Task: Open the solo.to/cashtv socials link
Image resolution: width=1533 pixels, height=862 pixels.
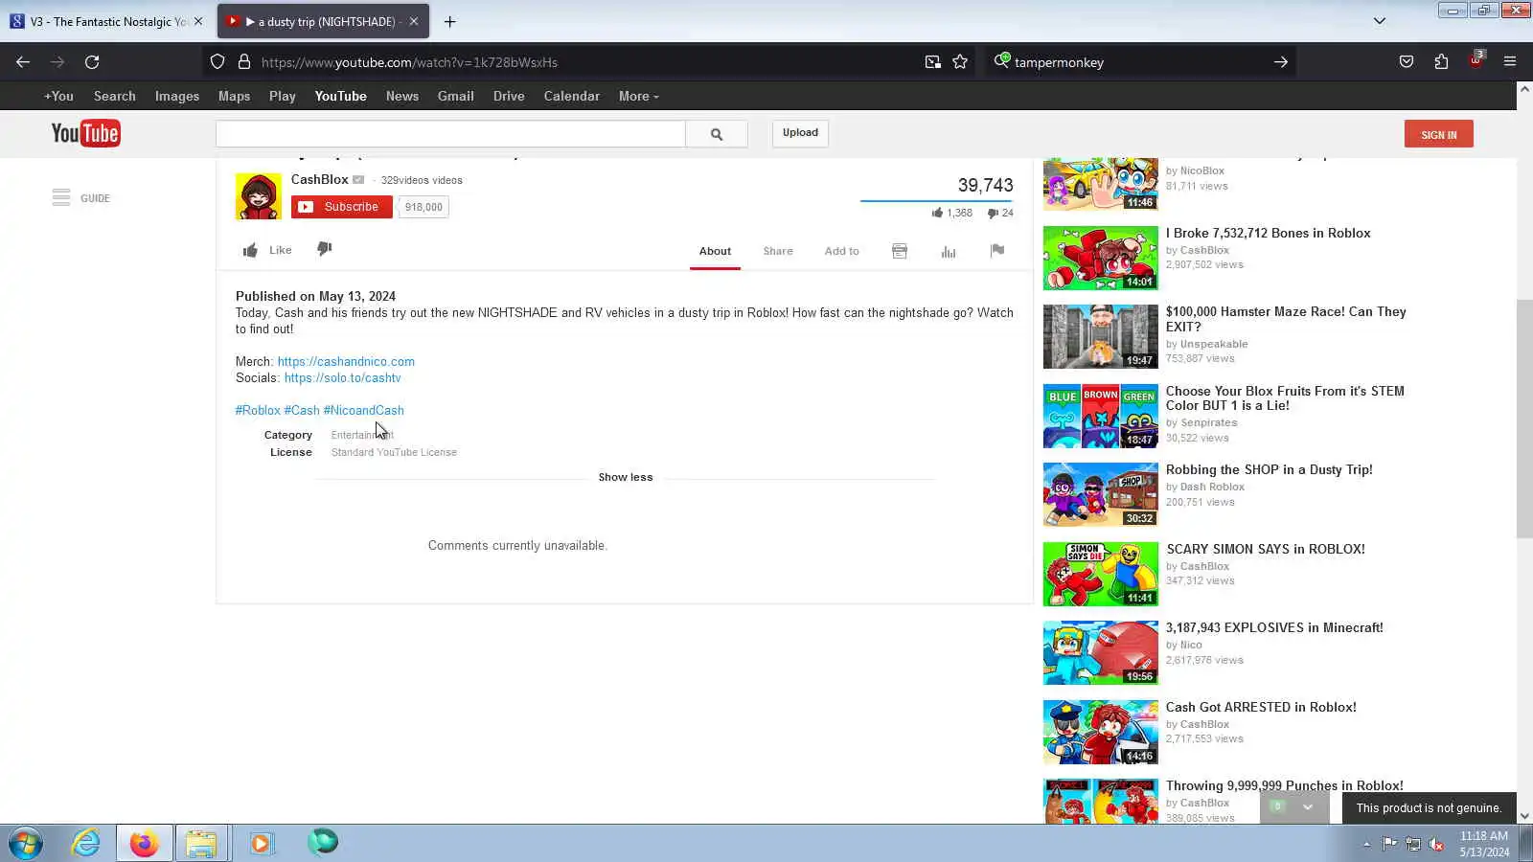Action: point(343,377)
